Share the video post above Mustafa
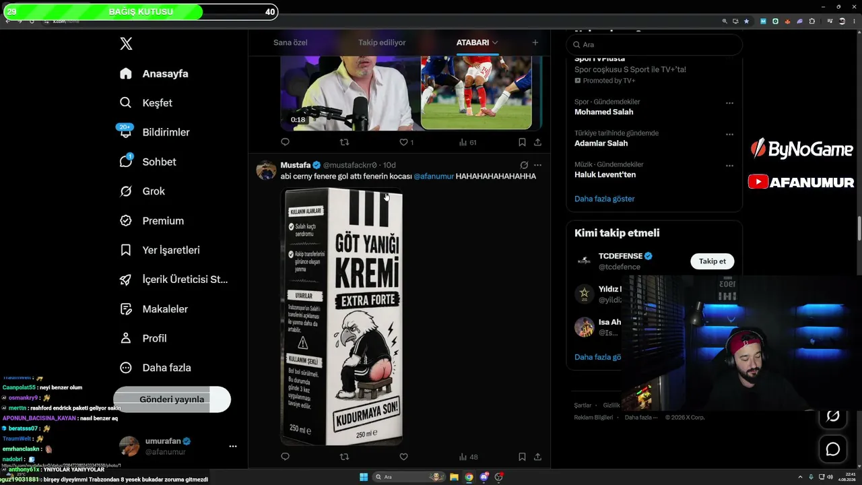Image resolution: width=862 pixels, height=485 pixels. point(537,142)
